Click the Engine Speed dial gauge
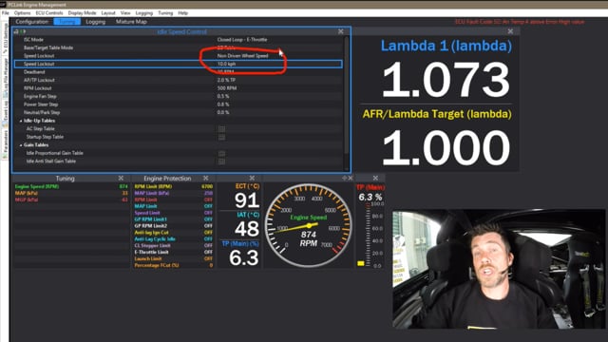 pos(308,226)
